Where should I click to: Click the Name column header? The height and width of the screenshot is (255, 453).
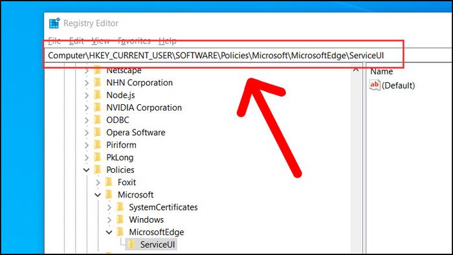tap(382, 71)
